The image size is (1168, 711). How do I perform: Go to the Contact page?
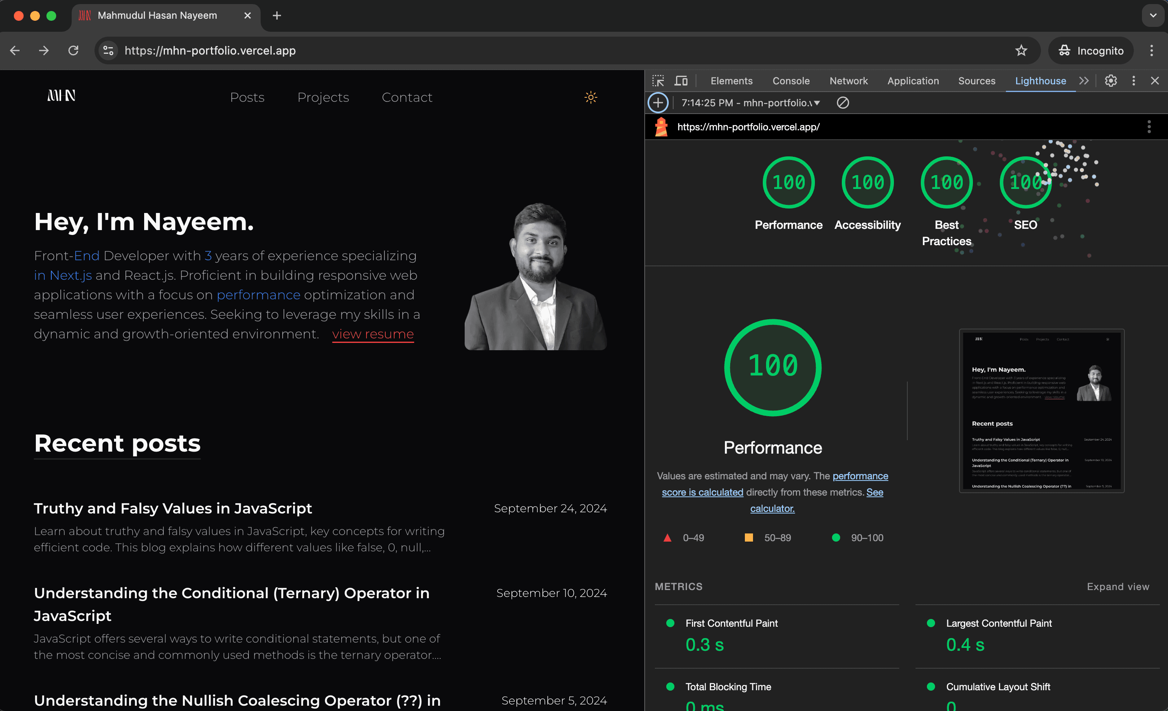click(x=407, y=97)
